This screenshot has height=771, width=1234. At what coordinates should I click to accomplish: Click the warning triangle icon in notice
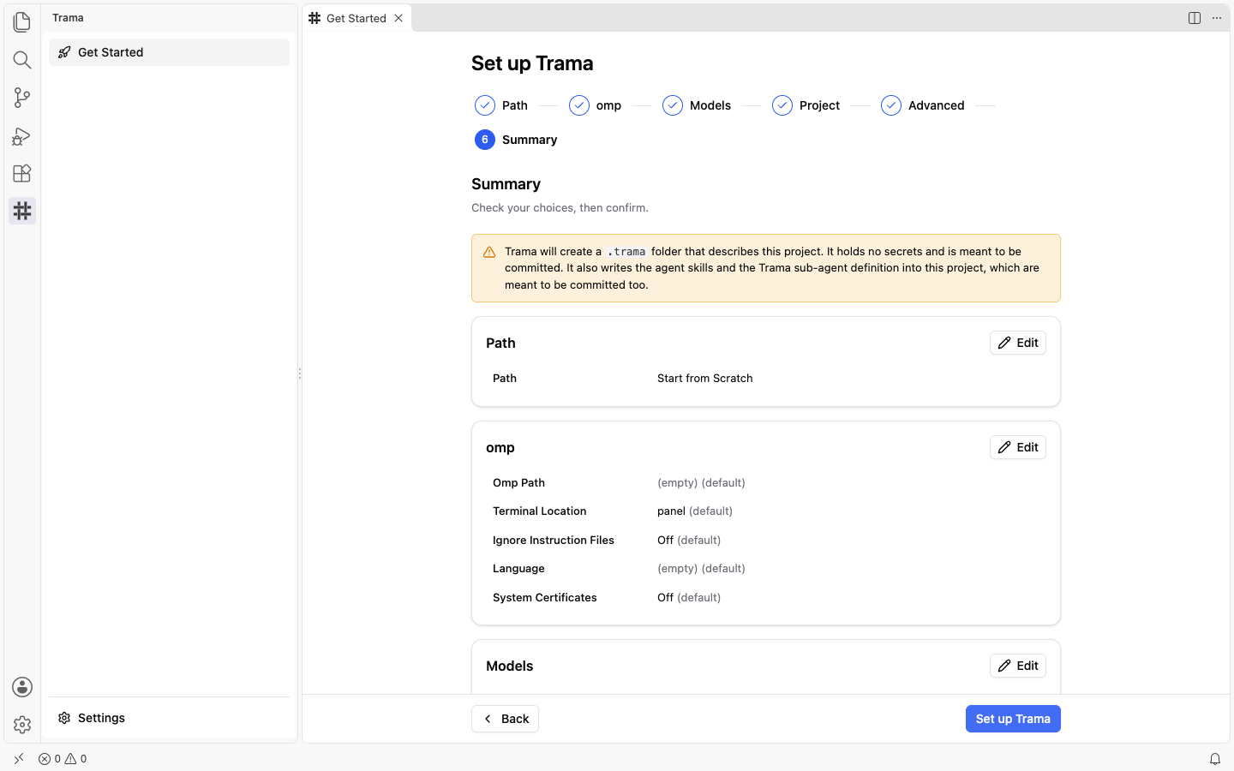click(x=489, y=252)
